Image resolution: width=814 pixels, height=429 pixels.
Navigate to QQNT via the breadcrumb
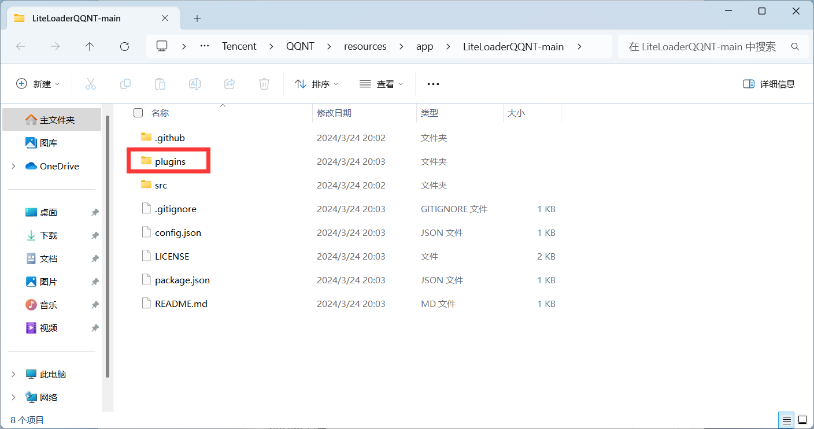click(x=300, y=46)
